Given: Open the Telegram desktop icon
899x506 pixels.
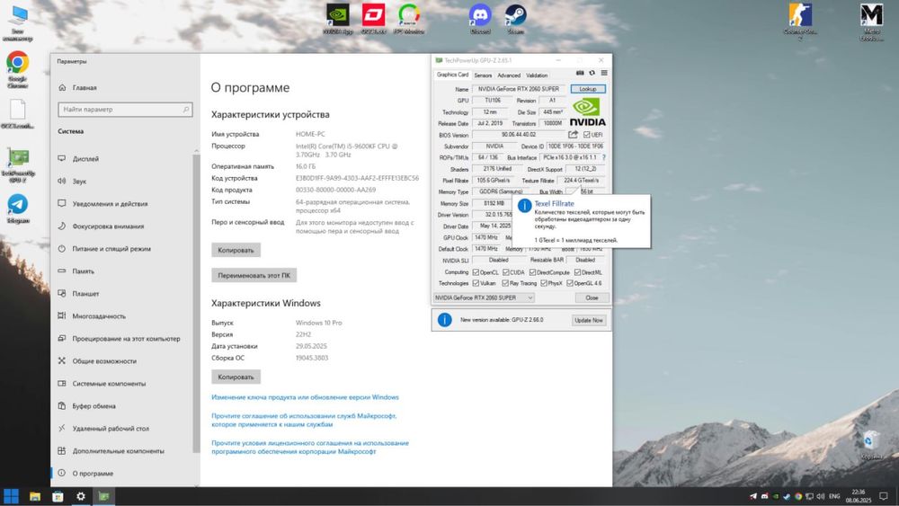Looking at the screenshot, I should (17, 209).
